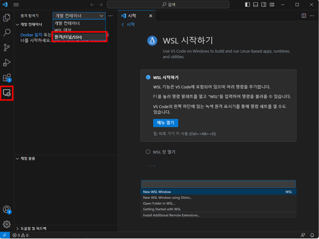Choose 원격(터널/SSH) in dropdown list

(x=79, y=37)
